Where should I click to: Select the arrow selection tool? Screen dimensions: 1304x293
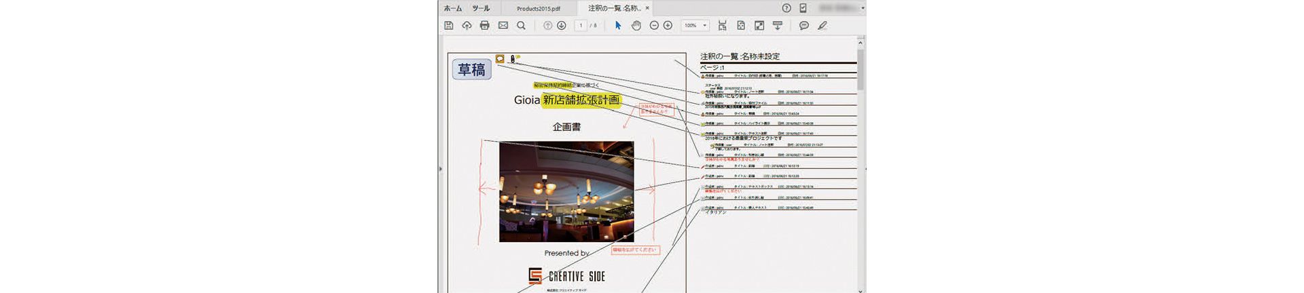click(618, 25)
